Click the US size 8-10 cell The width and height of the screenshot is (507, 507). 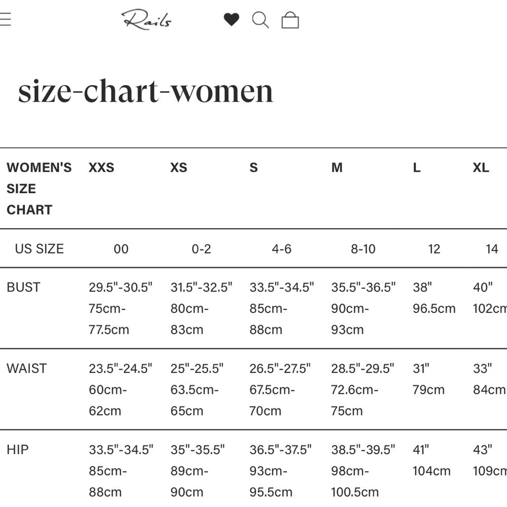coord(363,249)
